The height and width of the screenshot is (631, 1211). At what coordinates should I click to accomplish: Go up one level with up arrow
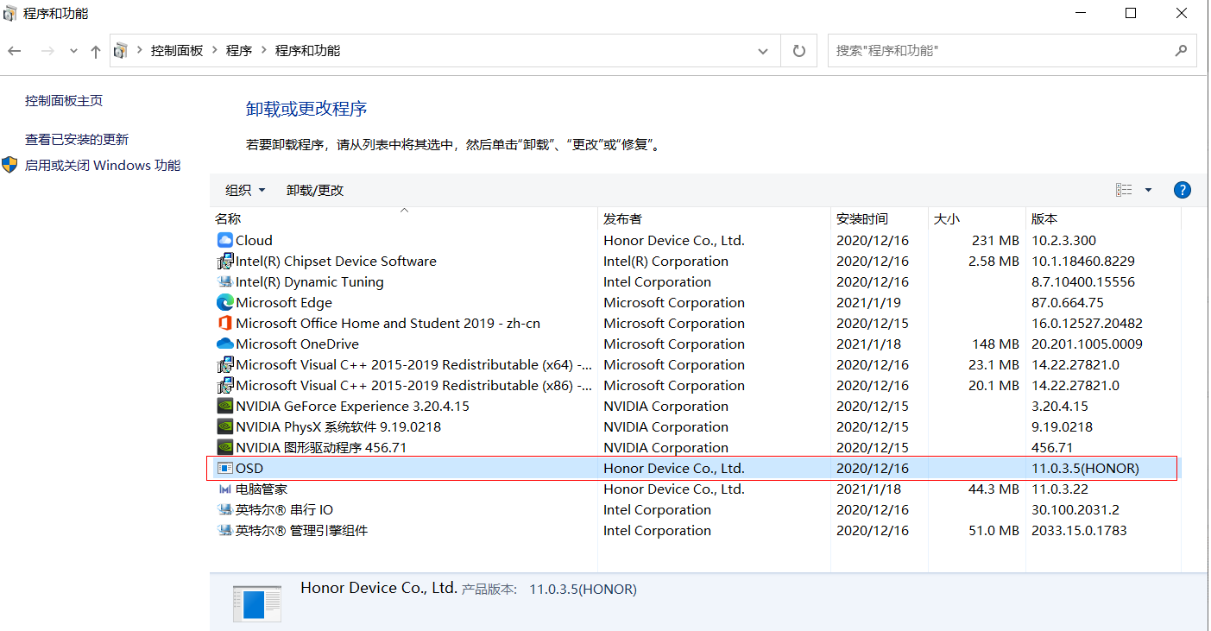tap(95, 52)
